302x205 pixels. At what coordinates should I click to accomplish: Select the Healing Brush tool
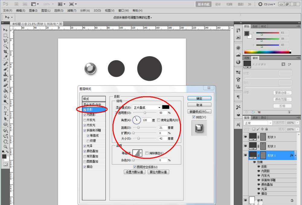(5, 63)
